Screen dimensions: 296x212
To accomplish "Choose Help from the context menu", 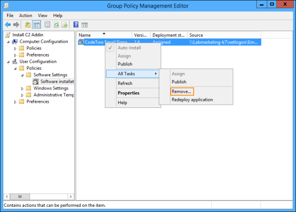I will point(132,103).
